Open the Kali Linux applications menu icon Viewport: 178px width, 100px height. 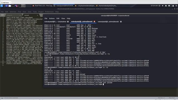point(2,6)
